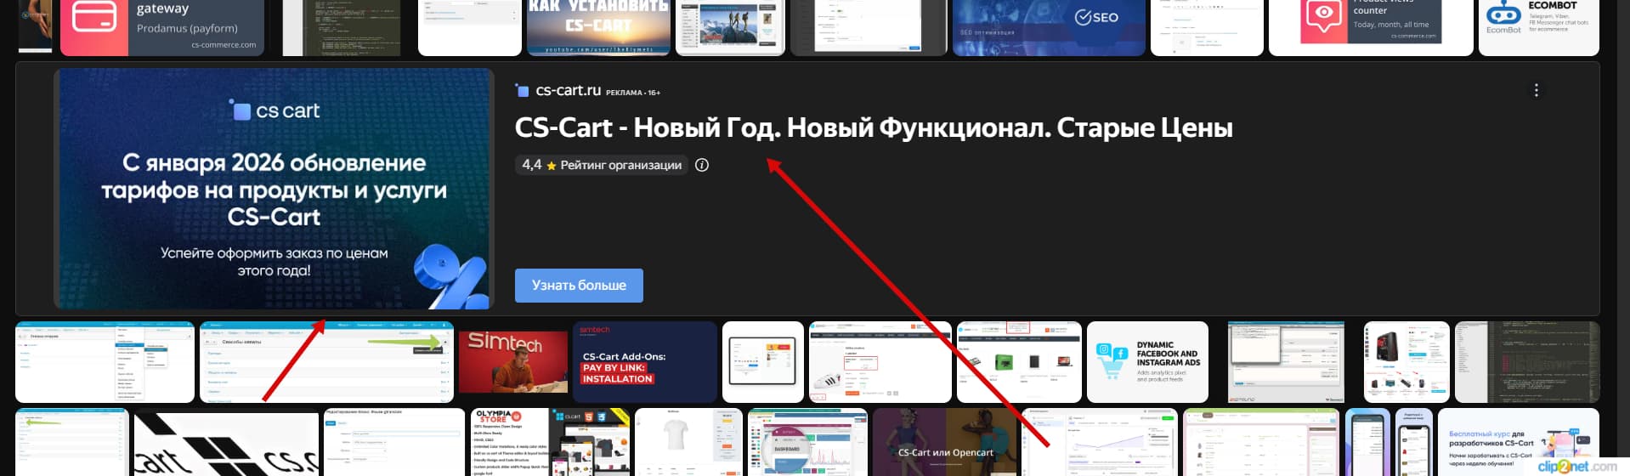Click the «4,4 Рейтинг организации» badge

(x=603, y=165)
